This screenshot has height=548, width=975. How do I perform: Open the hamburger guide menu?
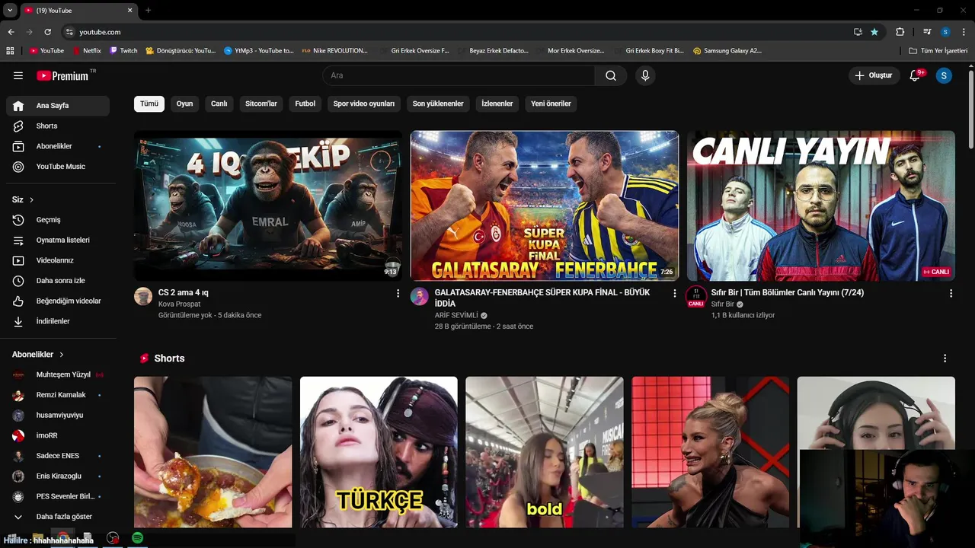(x=18, y=75)
